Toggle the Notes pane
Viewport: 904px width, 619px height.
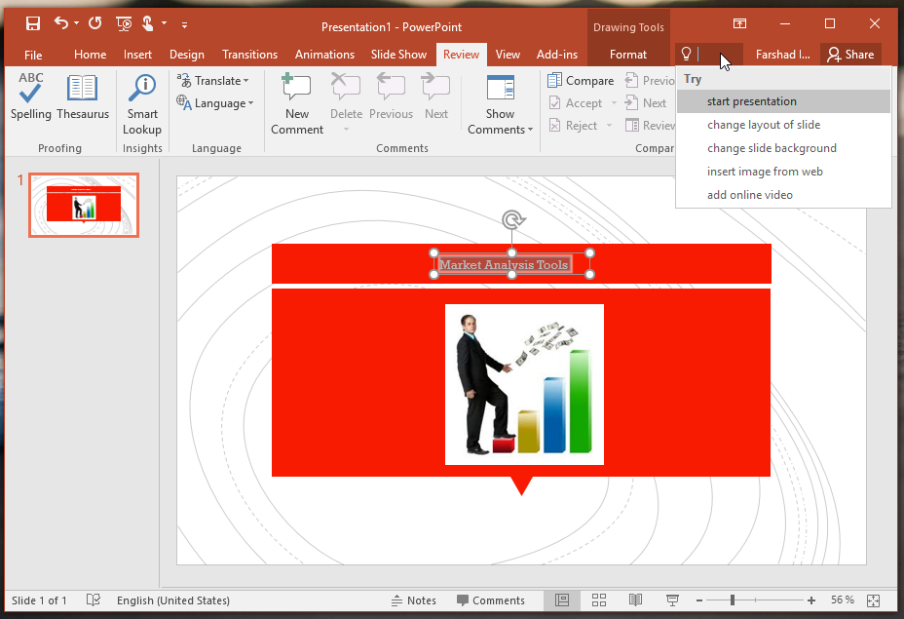414,600
